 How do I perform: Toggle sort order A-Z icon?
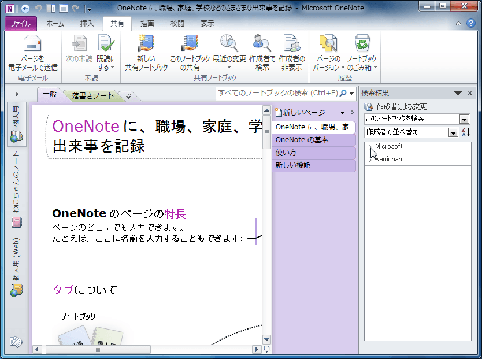466,132
